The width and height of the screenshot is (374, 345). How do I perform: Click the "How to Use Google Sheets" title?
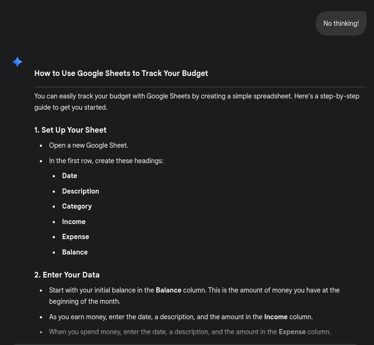tap(121, 74)
